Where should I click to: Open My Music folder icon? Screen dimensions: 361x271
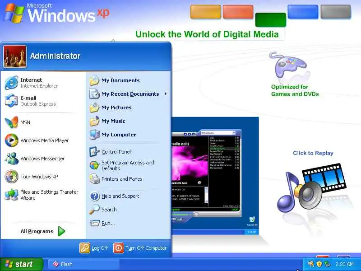point(94,121)
